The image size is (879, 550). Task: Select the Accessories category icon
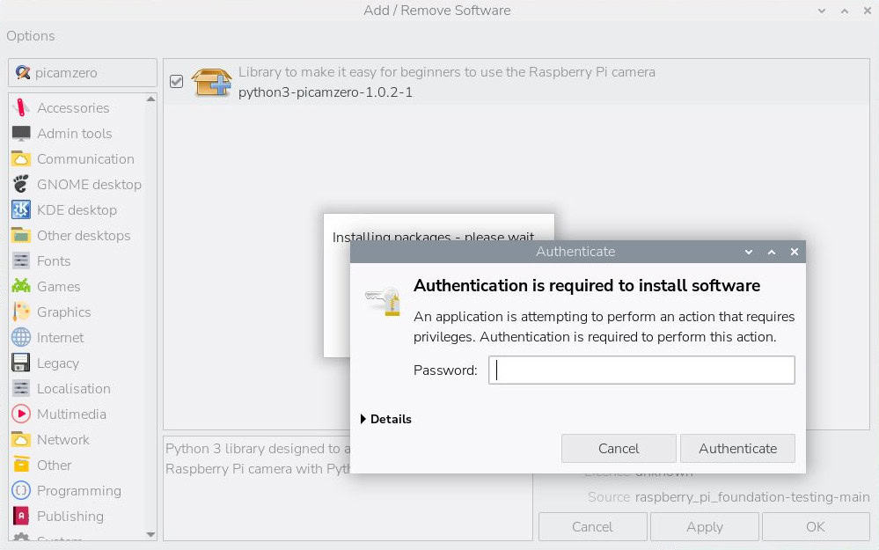click(22, 107)
